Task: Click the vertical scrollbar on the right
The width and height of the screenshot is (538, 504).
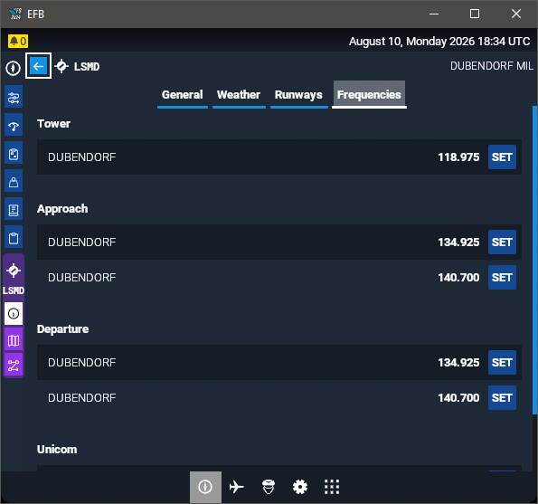Action: tap(534, 260)
